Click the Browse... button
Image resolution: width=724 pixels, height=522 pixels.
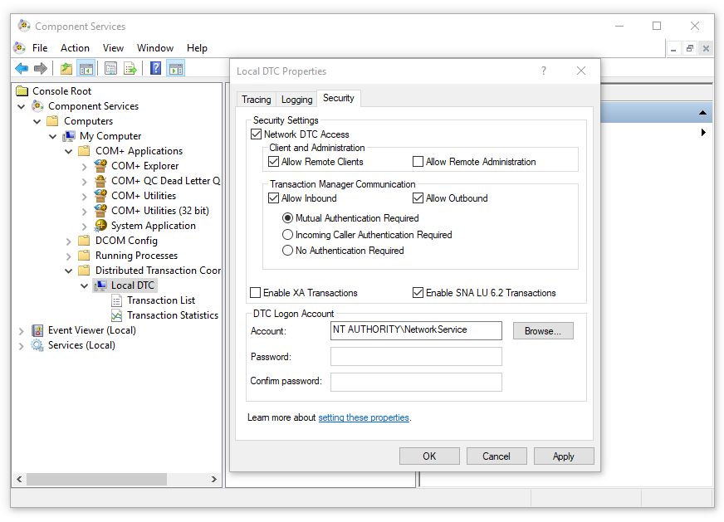tap(543, 331)
